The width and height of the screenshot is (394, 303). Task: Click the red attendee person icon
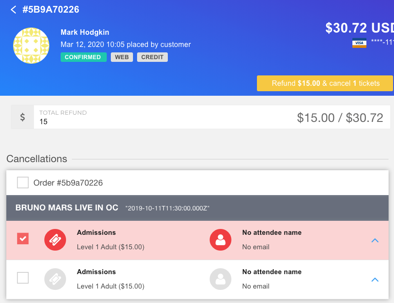point(220,240)
